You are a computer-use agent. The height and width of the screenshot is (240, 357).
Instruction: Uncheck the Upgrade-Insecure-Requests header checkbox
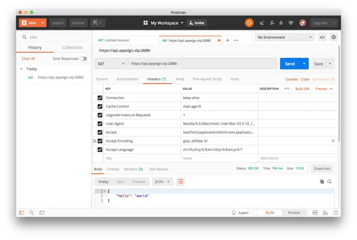[100, 115]
